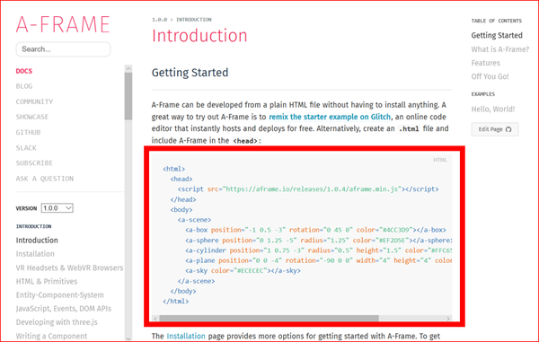Select the Introduction sidebar entry
Image resolution: width=539 pixels, height=342 pixels.
click(x=37, y=240)
